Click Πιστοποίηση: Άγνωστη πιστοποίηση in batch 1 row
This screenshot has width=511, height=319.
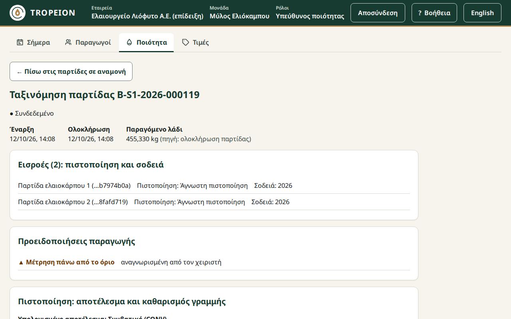(x=192, y=186)
